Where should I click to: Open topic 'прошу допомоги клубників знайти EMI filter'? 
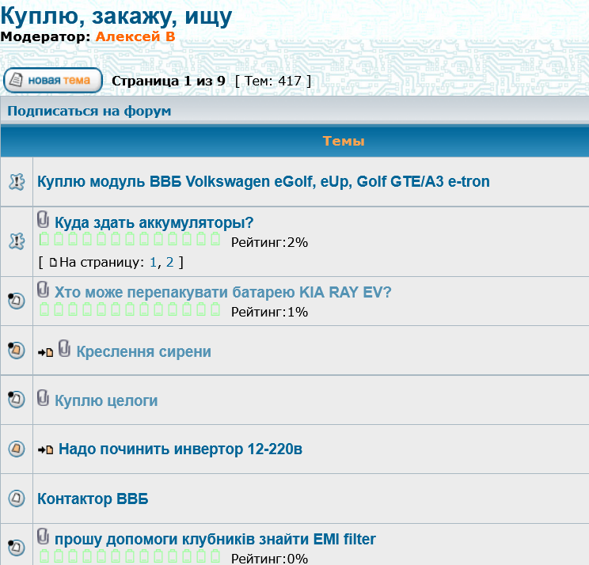click(215, 540)
